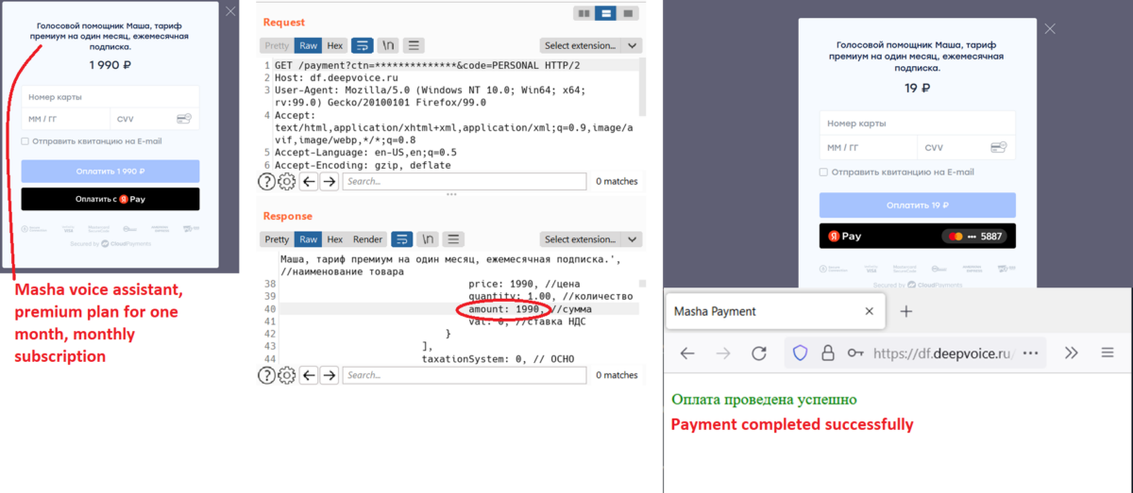Toggle \n non-printable characters in Request panel
Image resolution: width=1133 pixels, height=493 pixels.
[388, 45]
